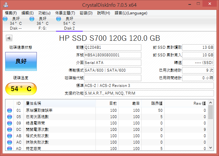This screenshot has width=219, height=156.
Task: Click the 最差 column header
Action: pyautogui.click(x=130, y=103)
